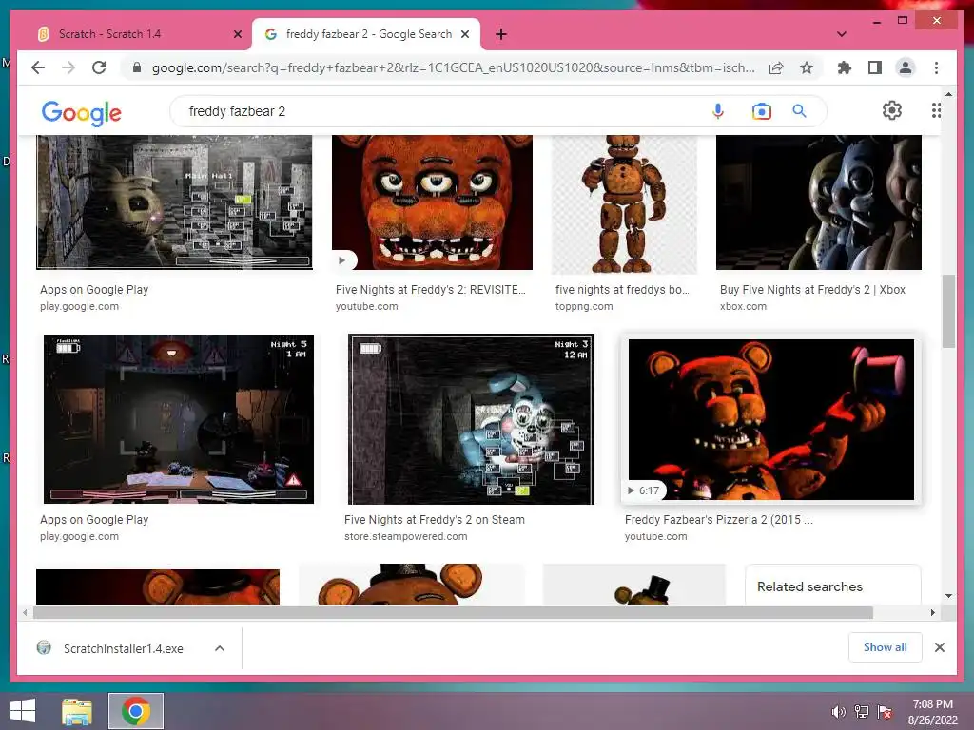Screen dimensions: 974x730
Task: Expand the tab search dropdown arrow
Action: tap(841, 34)
